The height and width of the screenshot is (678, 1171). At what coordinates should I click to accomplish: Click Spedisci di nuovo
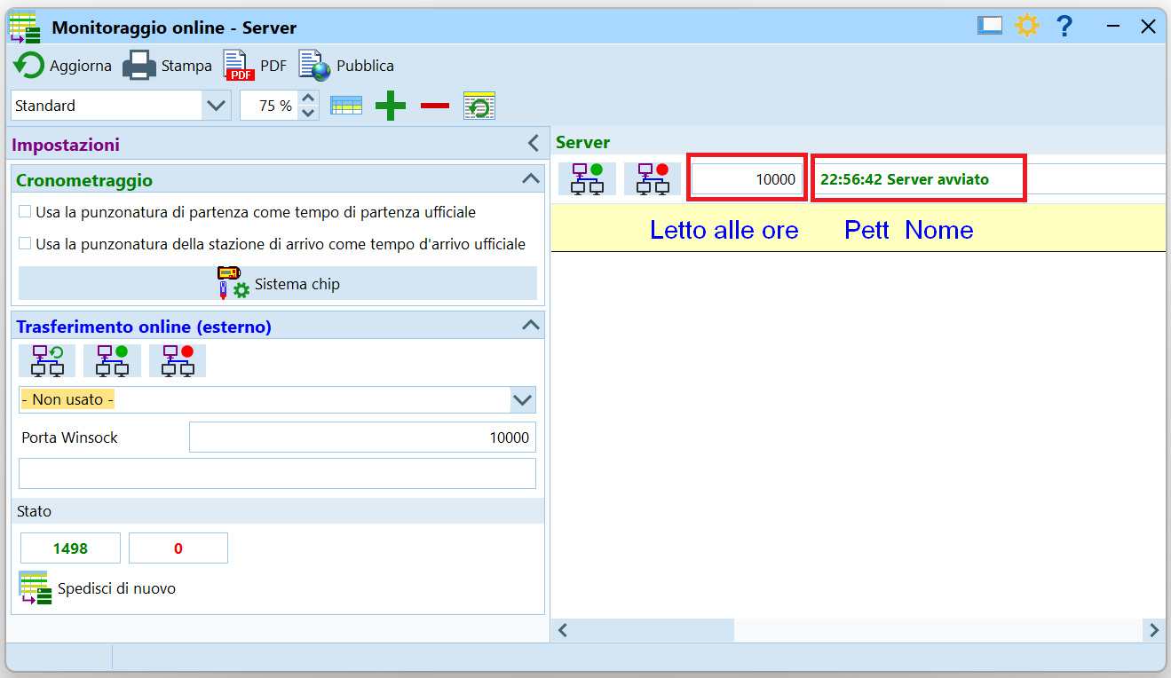coord(98,588)
